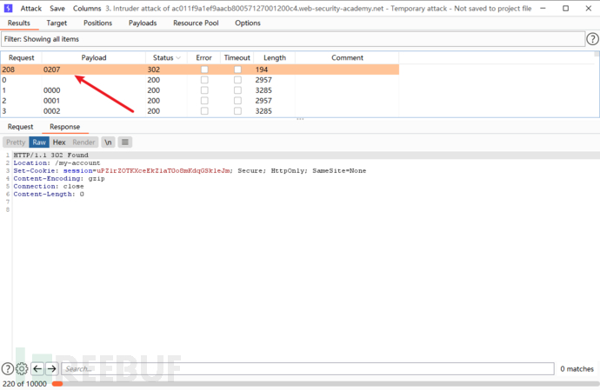
Task: Select the Hex view button
Action: [59, 142]
